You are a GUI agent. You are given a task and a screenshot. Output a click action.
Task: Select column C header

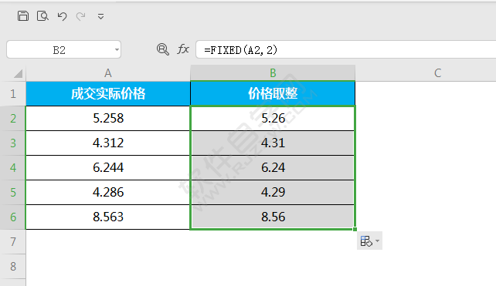[437, 73]
